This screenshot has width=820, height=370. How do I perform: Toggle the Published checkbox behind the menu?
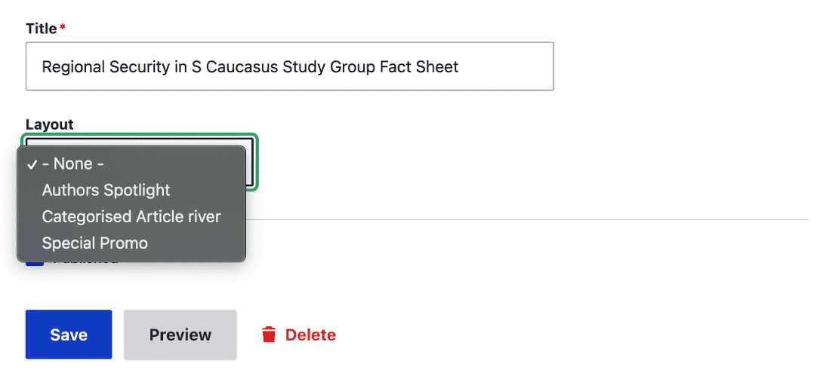click(x=34, y=261)
